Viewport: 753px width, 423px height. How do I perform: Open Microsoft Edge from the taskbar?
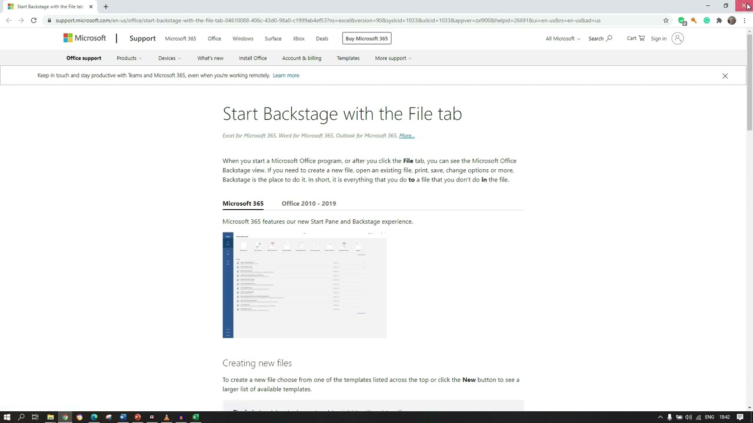point(94,417)
